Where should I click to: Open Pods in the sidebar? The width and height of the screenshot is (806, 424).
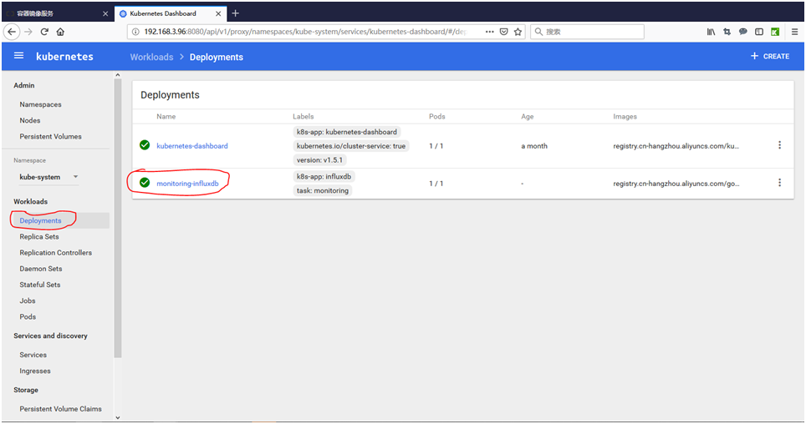(x=28, y=316)
